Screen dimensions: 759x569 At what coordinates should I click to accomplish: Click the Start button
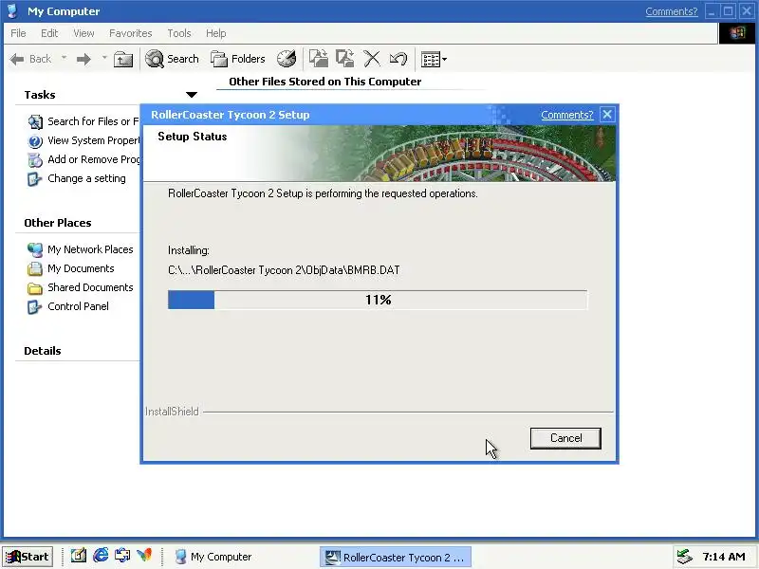click(28, 557)
